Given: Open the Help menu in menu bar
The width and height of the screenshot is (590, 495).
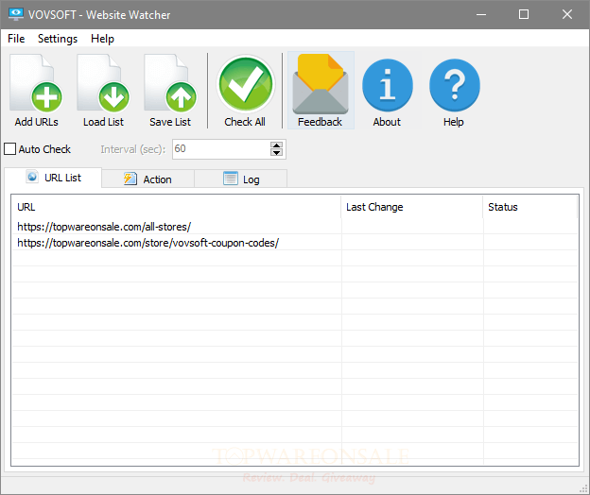Looking at the screenshot, I should (102, 39).
